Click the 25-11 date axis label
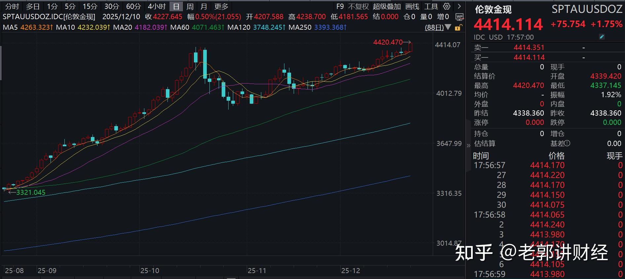Viewport: 625px width, 279px height. 257,270
